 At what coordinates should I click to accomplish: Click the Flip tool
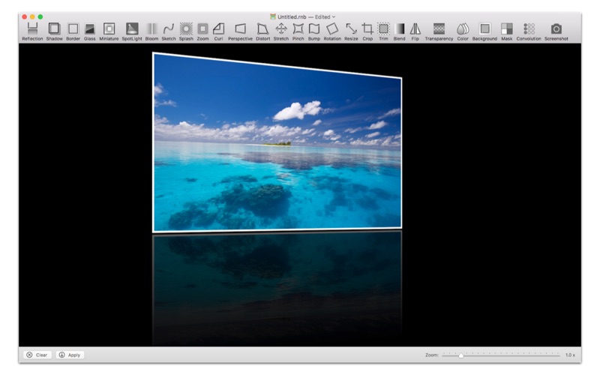[415, 31]
